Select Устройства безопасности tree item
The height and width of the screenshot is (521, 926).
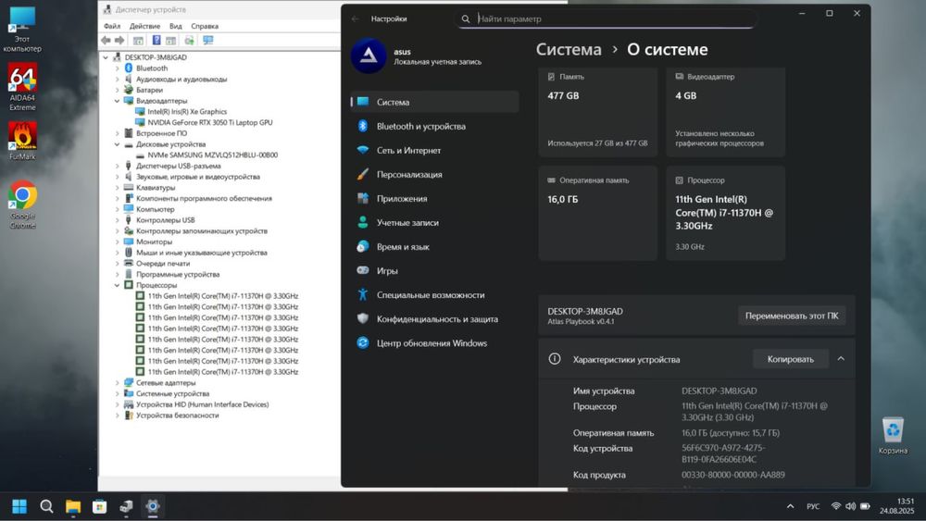pyautogui.click(x=177, y=416)
